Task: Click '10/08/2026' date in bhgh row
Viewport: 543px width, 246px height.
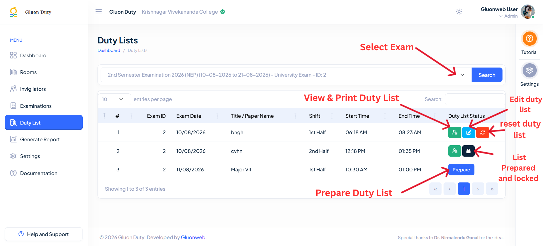Action: [191, 133]
